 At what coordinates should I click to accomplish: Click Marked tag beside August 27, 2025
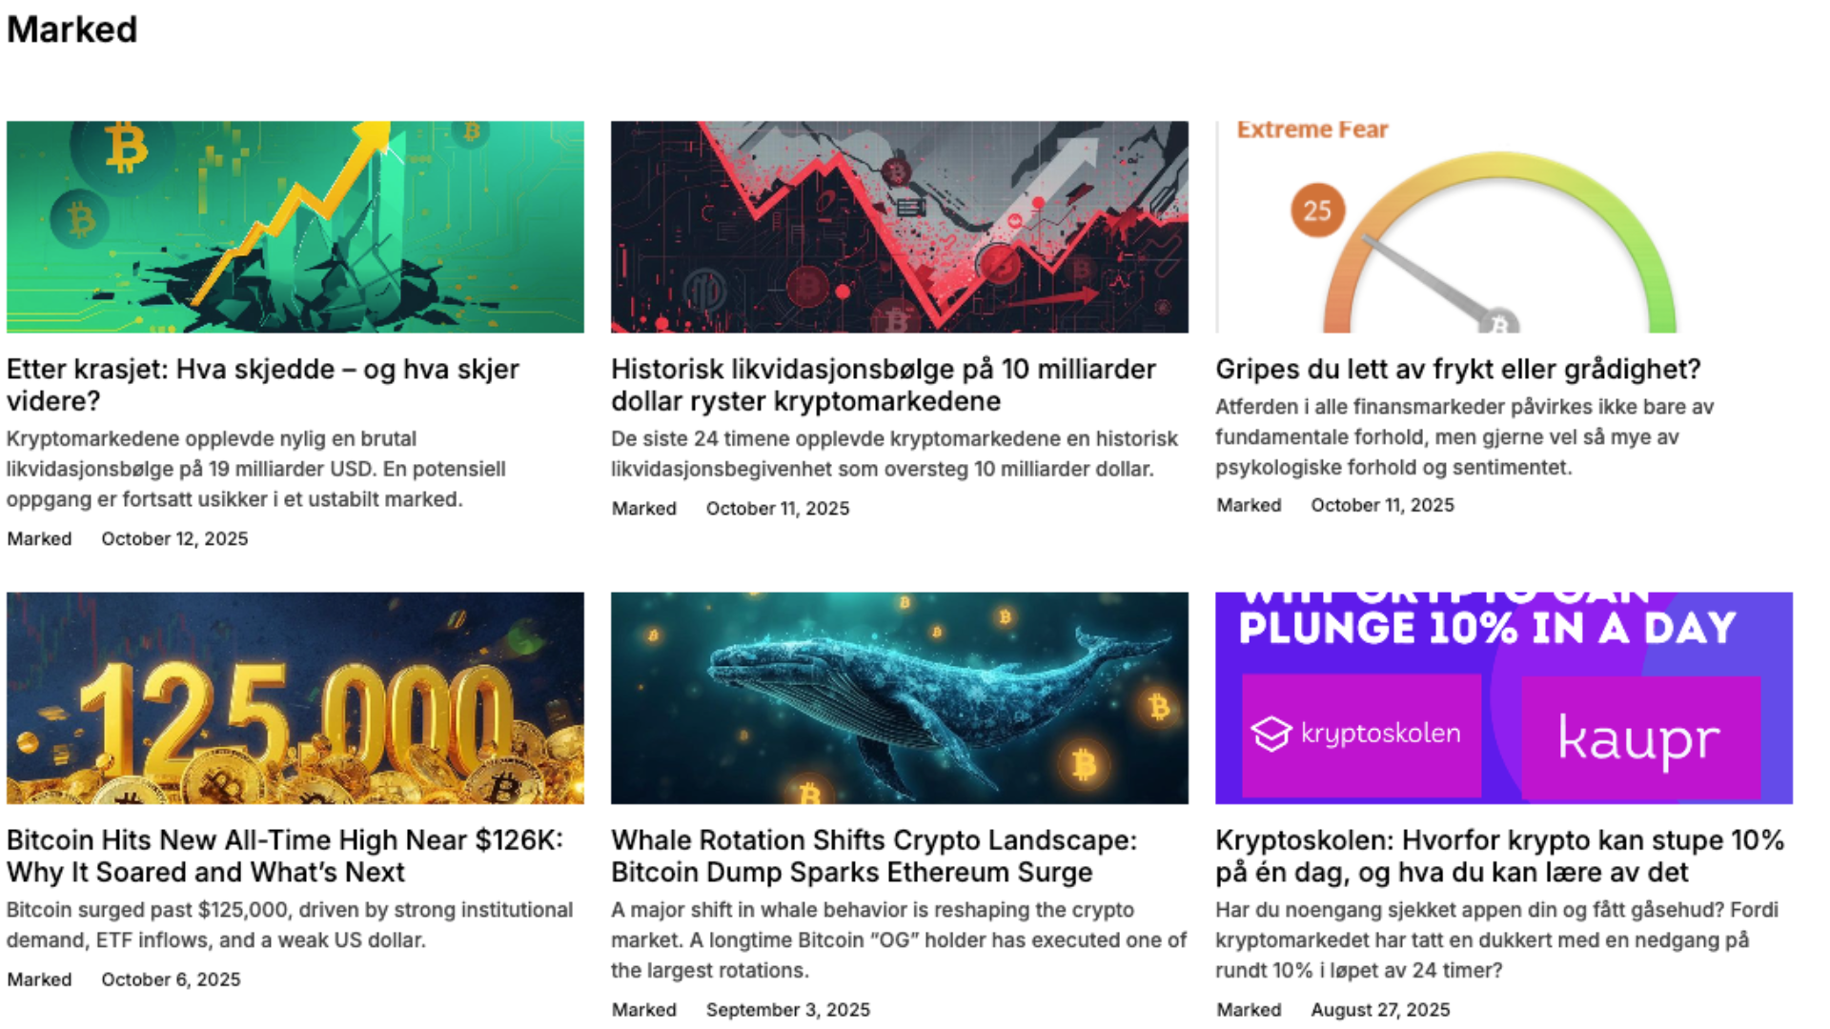(x=1249, y=1010)
